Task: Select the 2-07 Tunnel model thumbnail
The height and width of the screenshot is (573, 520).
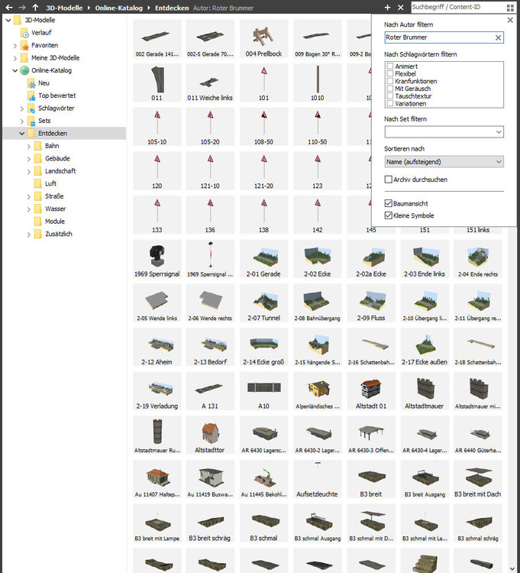Action: 263,302
